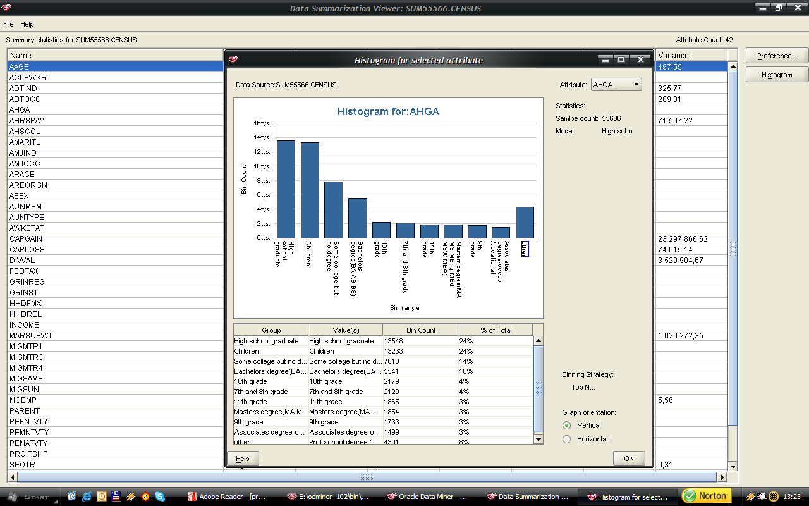Click the main table horizontal scrollbar right arrow
The height and width of the screenshot is (506, 809).
(722, 477)
